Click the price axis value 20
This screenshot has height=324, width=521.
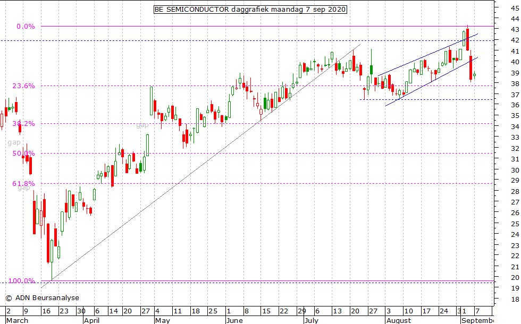click(515, 277)
